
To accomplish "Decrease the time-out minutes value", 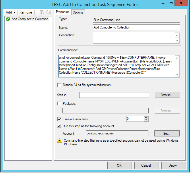I will point(146,120).
